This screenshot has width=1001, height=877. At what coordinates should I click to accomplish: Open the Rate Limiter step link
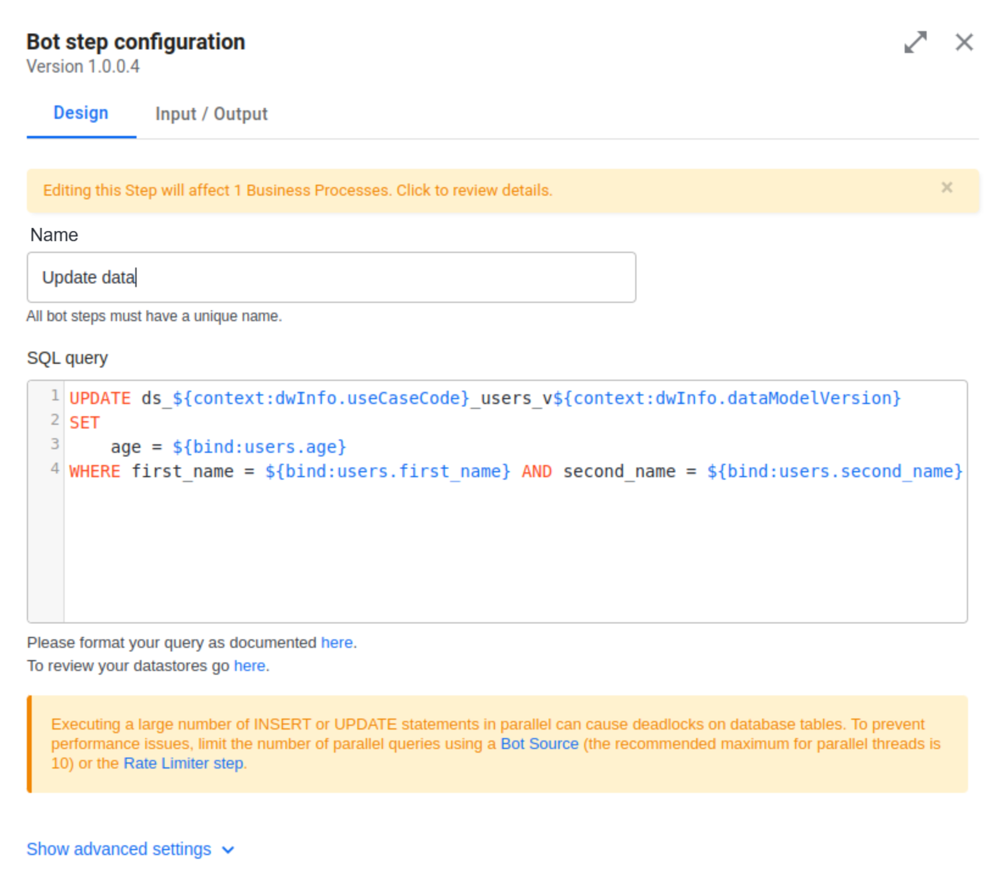point(183,763)
